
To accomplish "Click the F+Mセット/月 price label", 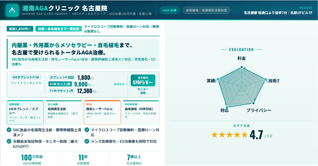I will tap(60, 84).
